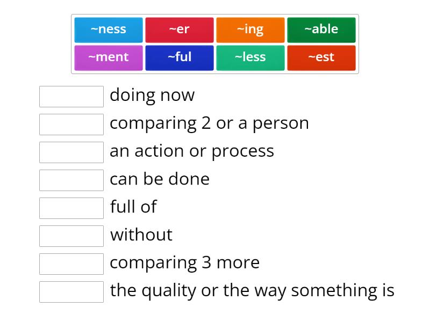
Task: Click the 'doing now' definition text
Action: point(152,96)
